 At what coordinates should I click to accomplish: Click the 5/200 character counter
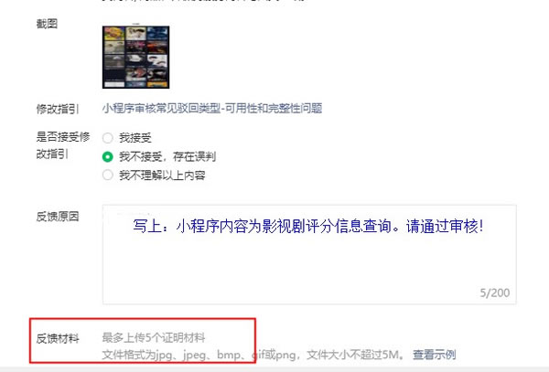[x=495, y=293]
